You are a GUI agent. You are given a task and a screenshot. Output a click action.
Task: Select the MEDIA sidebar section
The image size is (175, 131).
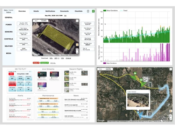(9, 53)
